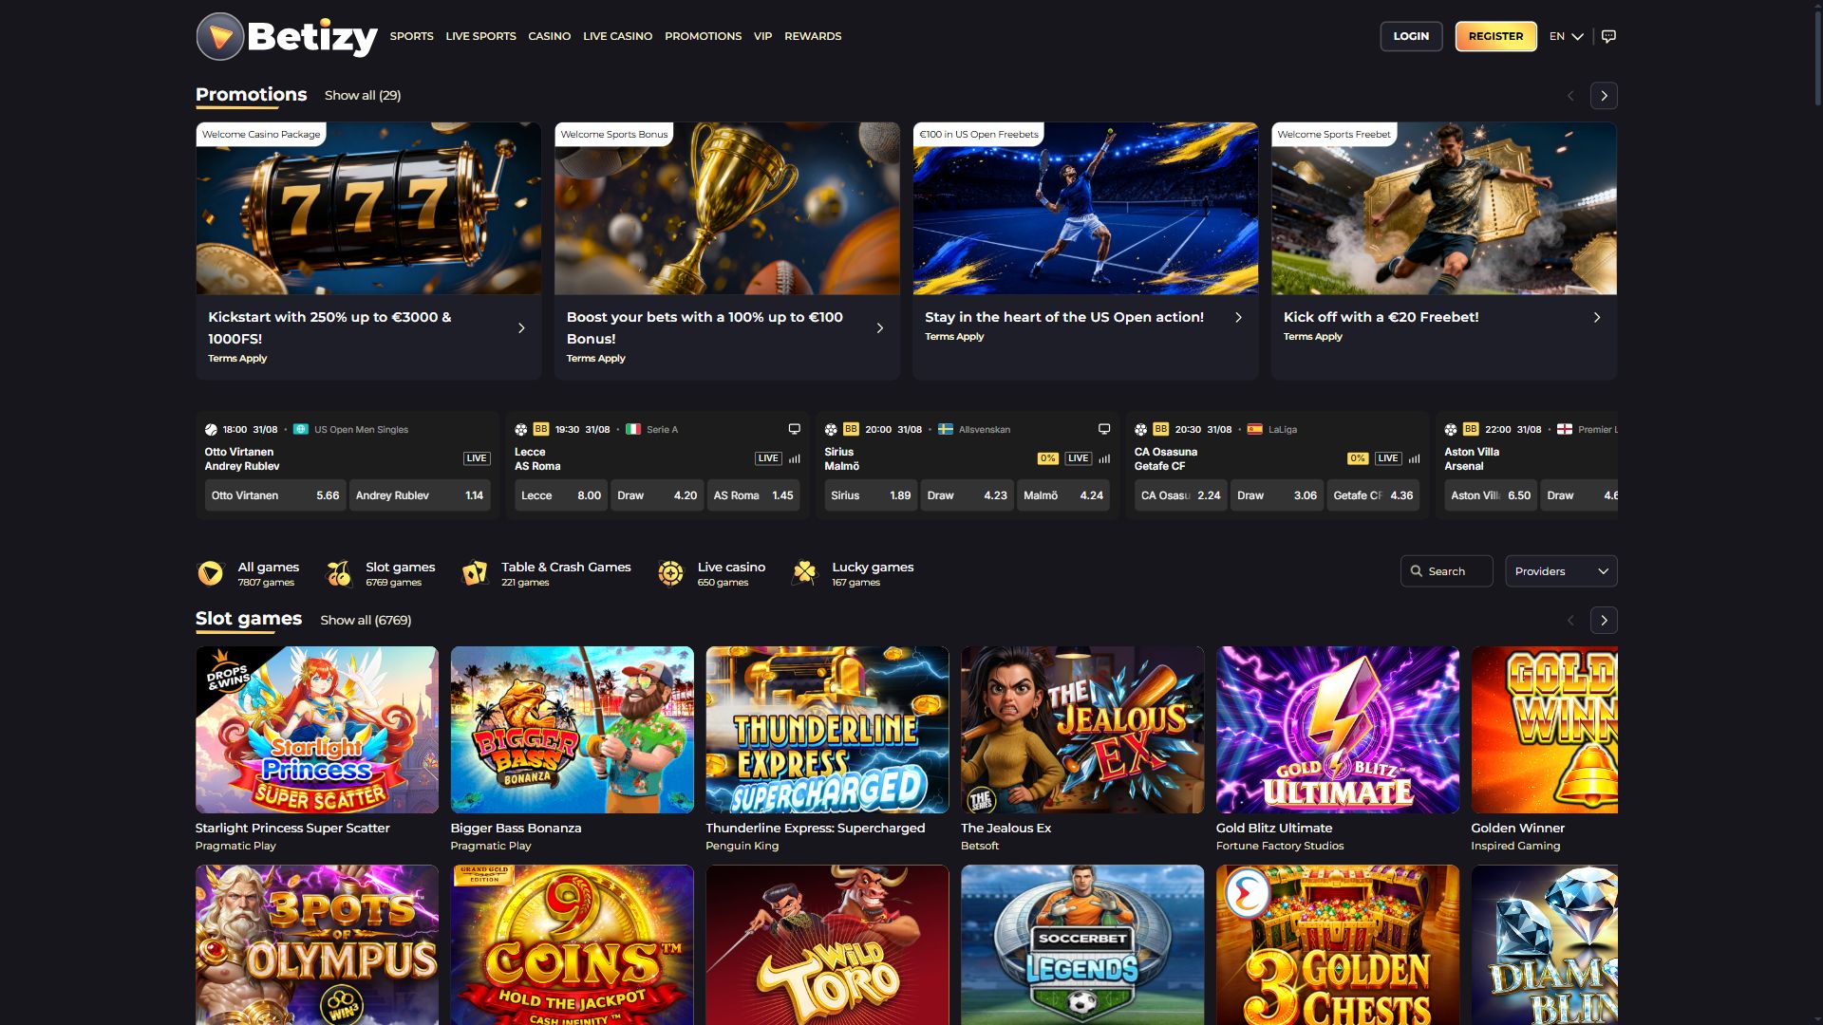Click the live stream icon on Lecce match
The height and width of the screenshot is (1025, 1823).
pyautogui.click(x=795, y=429)
